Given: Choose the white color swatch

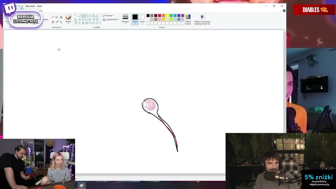Looking at the screenshot, I should point(148,19).
